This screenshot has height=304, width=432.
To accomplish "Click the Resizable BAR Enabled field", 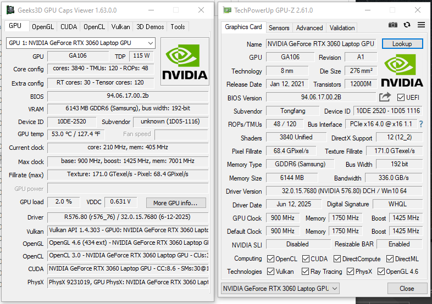I will coord(399,244).
